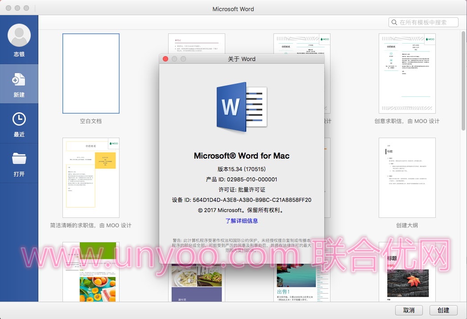Viewport: 467px width, 319px height.
Task: Click the 产品 ID: 02985-010-000001 text
Action: pyautogui.click(x=242, y=180)
